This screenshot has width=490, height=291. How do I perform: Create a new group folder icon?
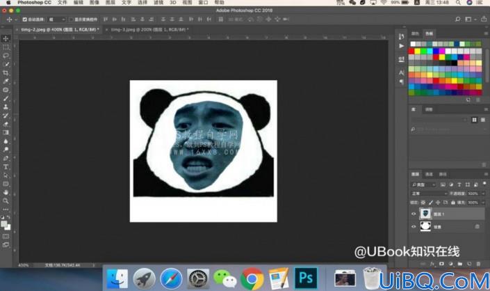tap(460, 264)
